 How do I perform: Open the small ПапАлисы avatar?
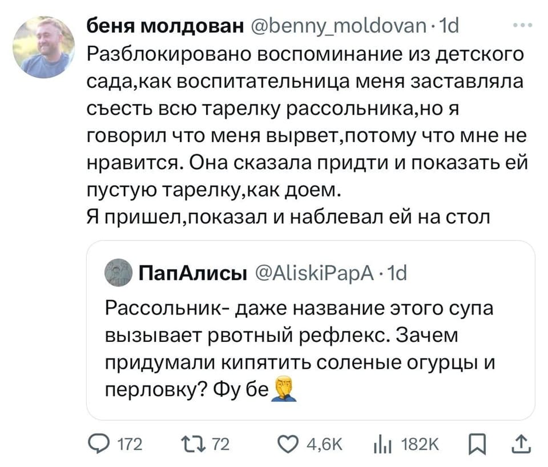pyautogui.click(x=118, y=272)
